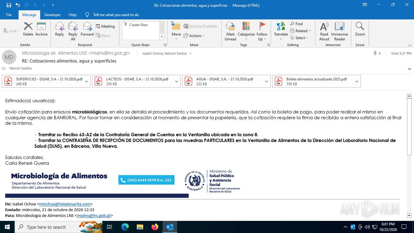Open the Categorize color menu
Image resolution: width=414 pixels, height=233 pixels.
tap(246, 31)
